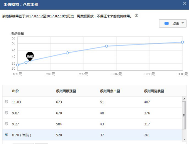
Task: Click the second data point near 35 clicks
Action: coord(26,62)
